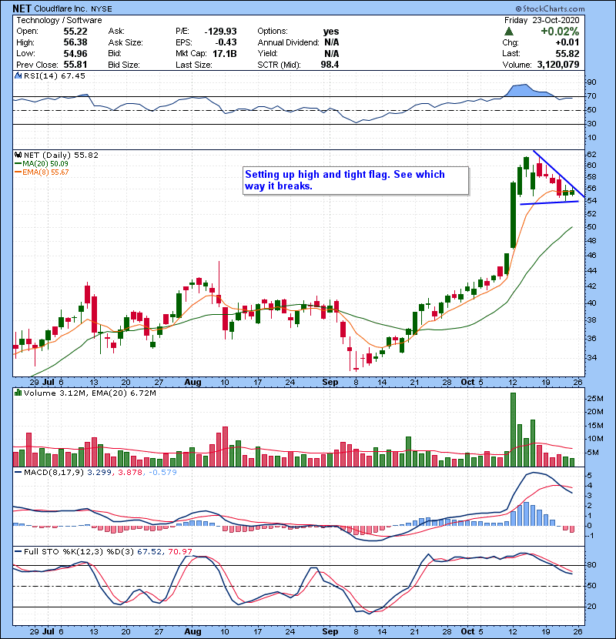Click the stochastic %D value 70.97

click(x=179, y=551)
